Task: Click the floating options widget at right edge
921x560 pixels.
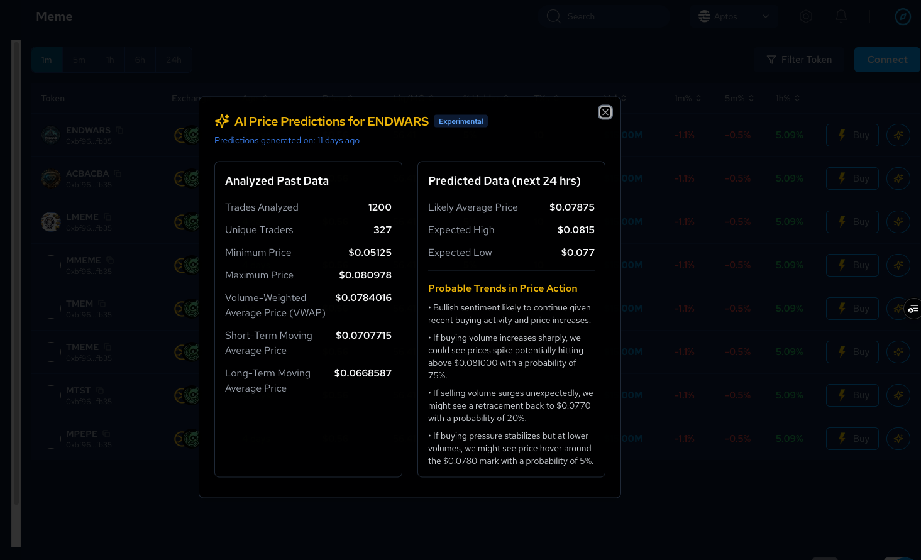Action: [913, 309]
